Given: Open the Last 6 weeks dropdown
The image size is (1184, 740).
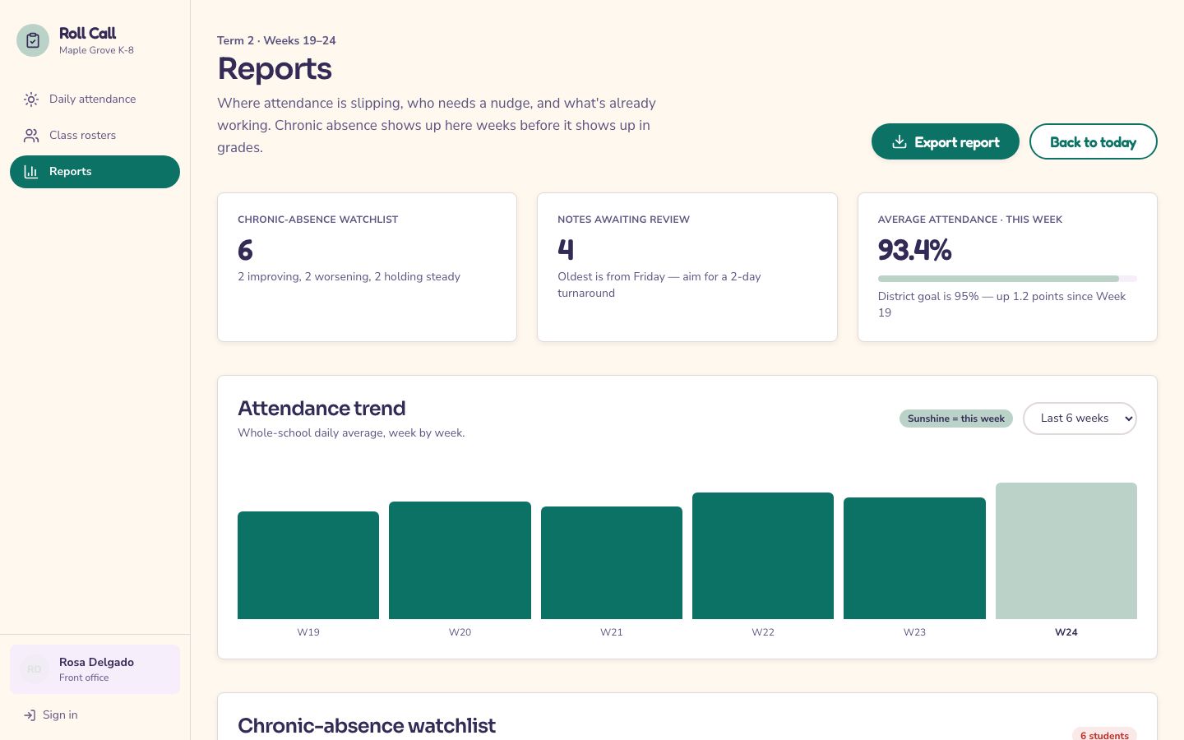Looking at the screenshot, I should coord(1080,419).
